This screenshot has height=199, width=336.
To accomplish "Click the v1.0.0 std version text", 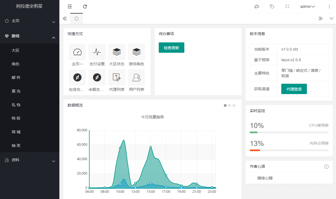I will (x=290, y=49).
